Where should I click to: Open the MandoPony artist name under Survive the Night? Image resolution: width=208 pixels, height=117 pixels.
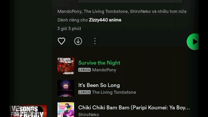coord(104,70)
